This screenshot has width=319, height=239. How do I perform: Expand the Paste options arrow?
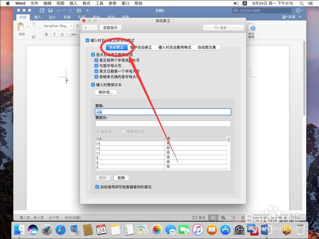[27, 27]
